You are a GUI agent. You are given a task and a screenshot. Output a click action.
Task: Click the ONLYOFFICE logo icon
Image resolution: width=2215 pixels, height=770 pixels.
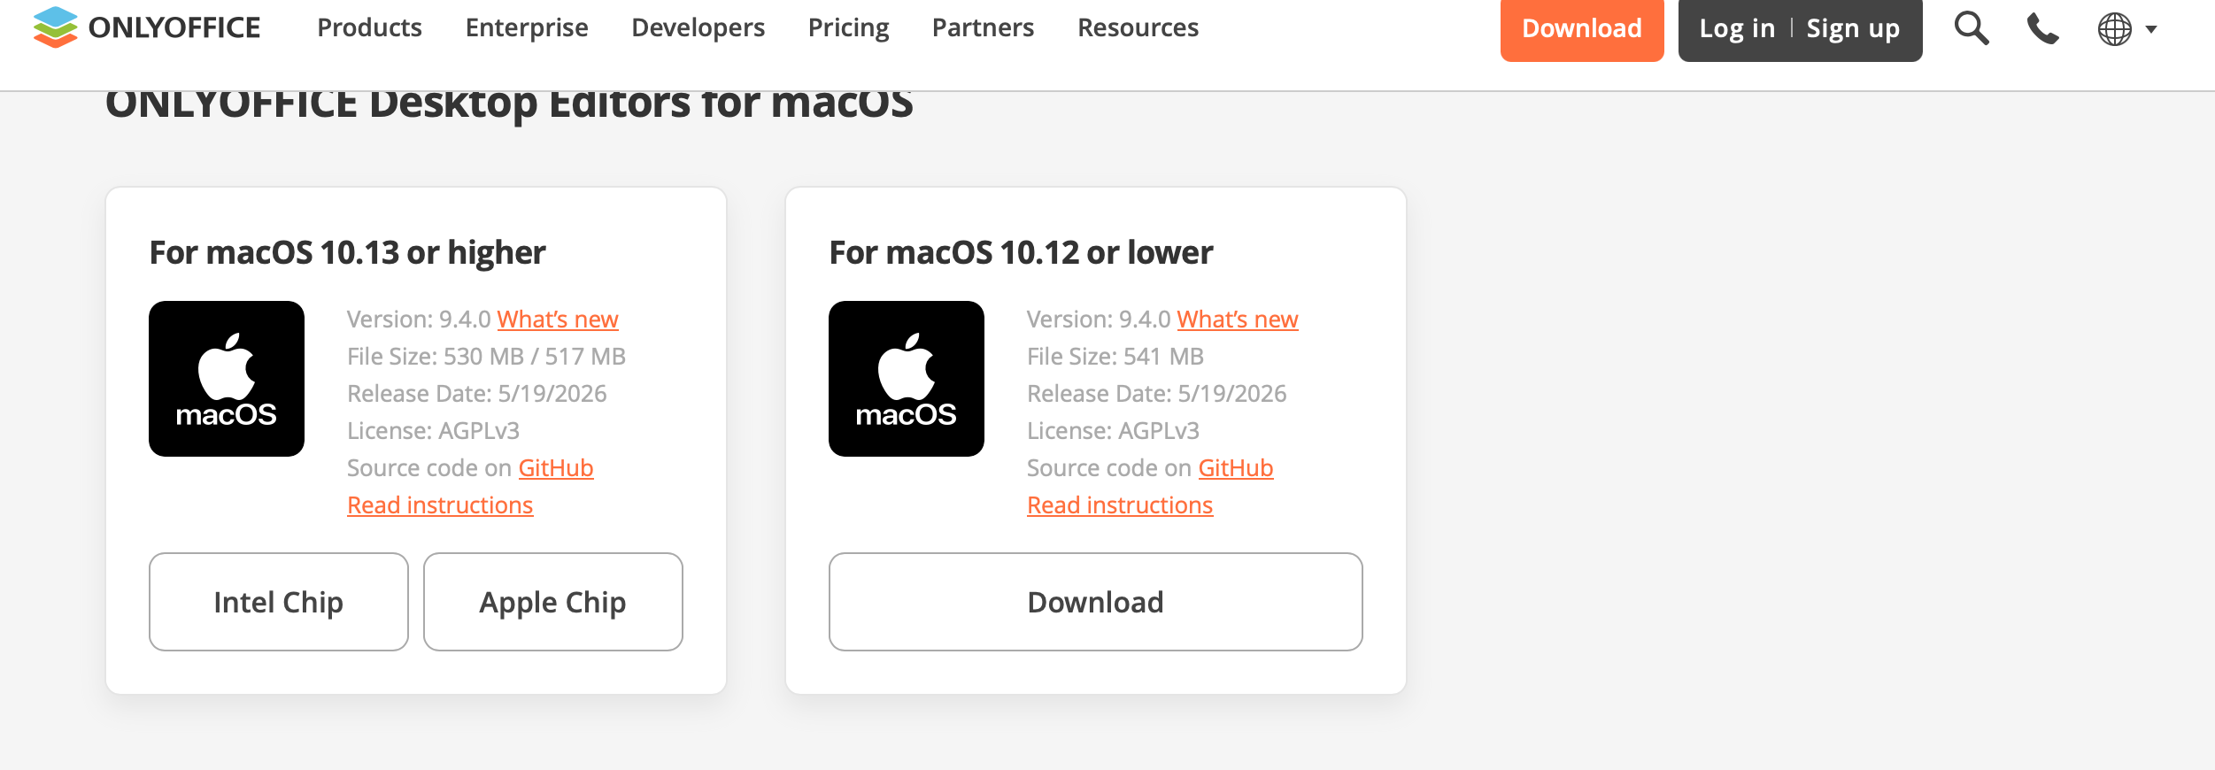tap(55, 27)
